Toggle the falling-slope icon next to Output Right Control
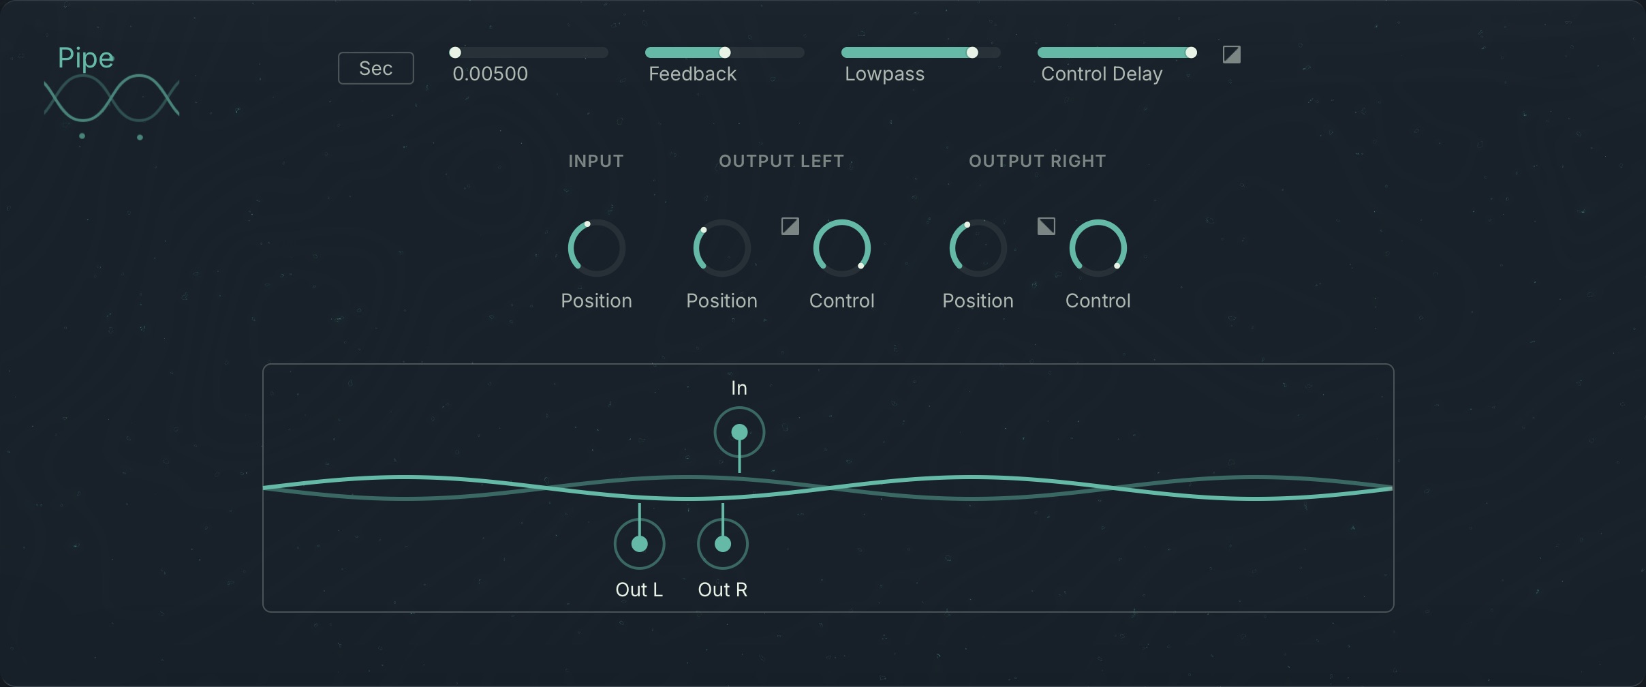1646x687 pixels. (1046, 226)
